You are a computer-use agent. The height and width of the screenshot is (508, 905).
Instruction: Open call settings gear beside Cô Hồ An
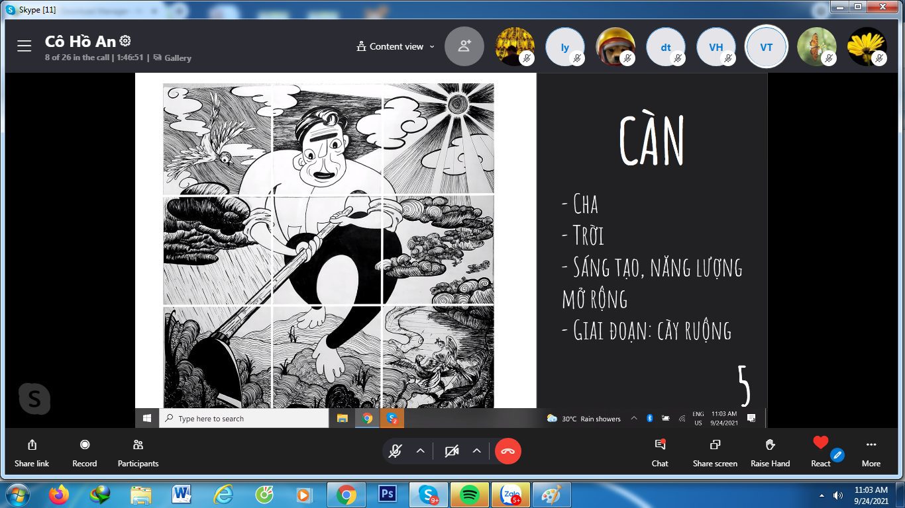[125, 41]
